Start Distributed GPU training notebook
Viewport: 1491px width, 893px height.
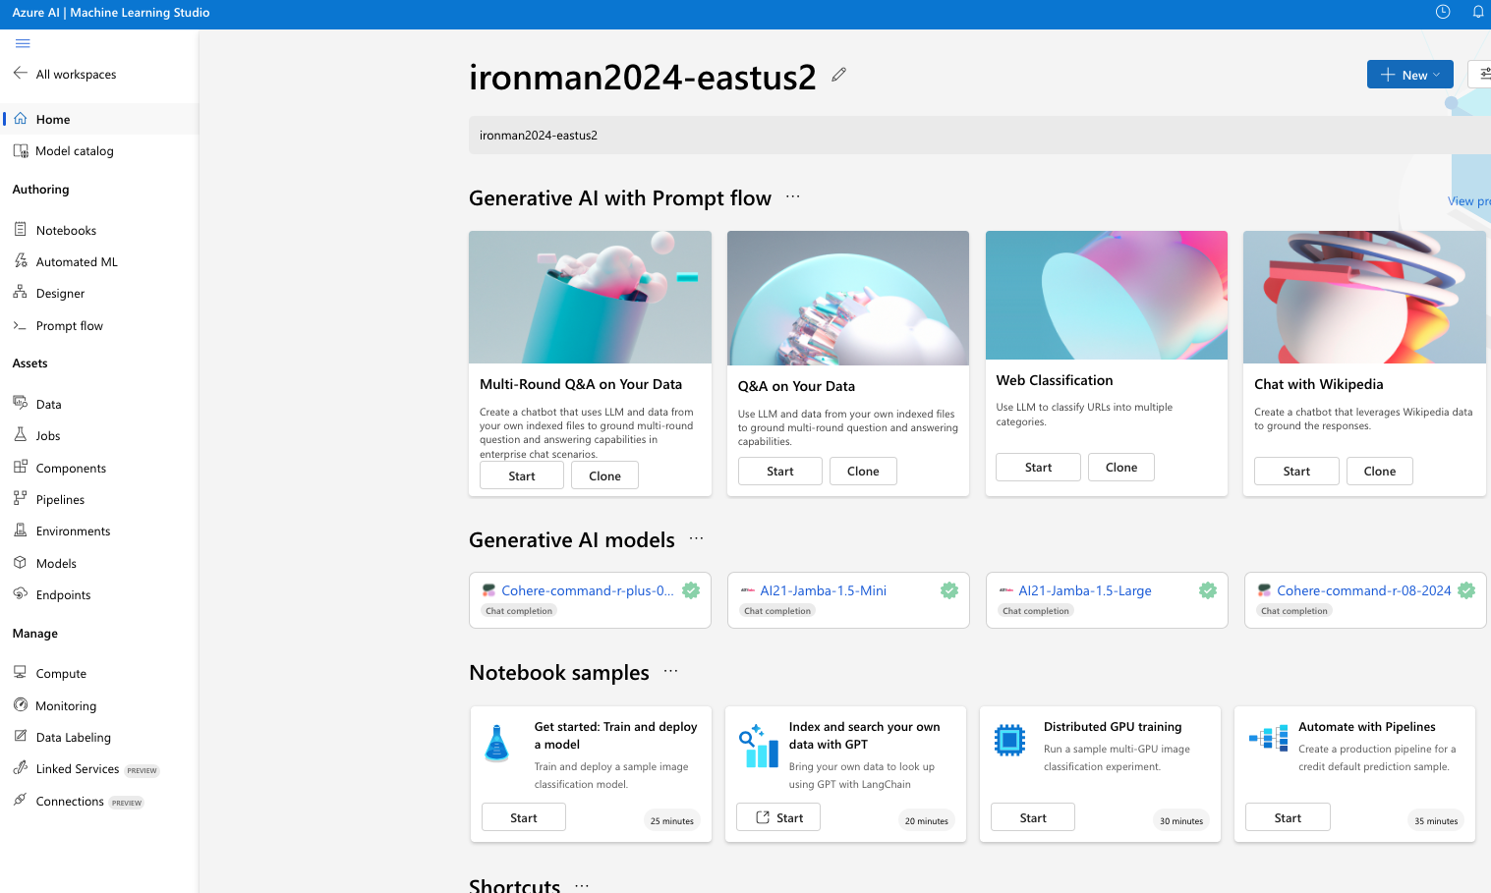(x=1033, y=817)
